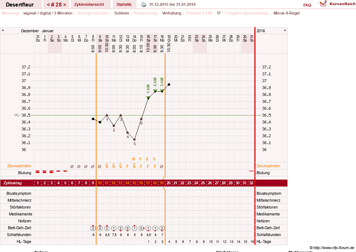Image resolution: width=356 pixels, height=252 pixels.
Task: Click the printer icon
Action: point(144,4)
